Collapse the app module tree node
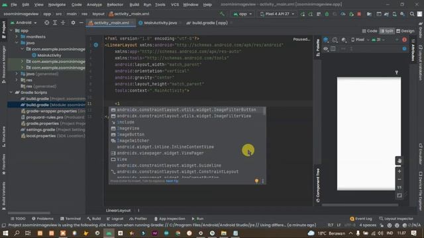This screenshot has height=238, width=424. (11, 30)
